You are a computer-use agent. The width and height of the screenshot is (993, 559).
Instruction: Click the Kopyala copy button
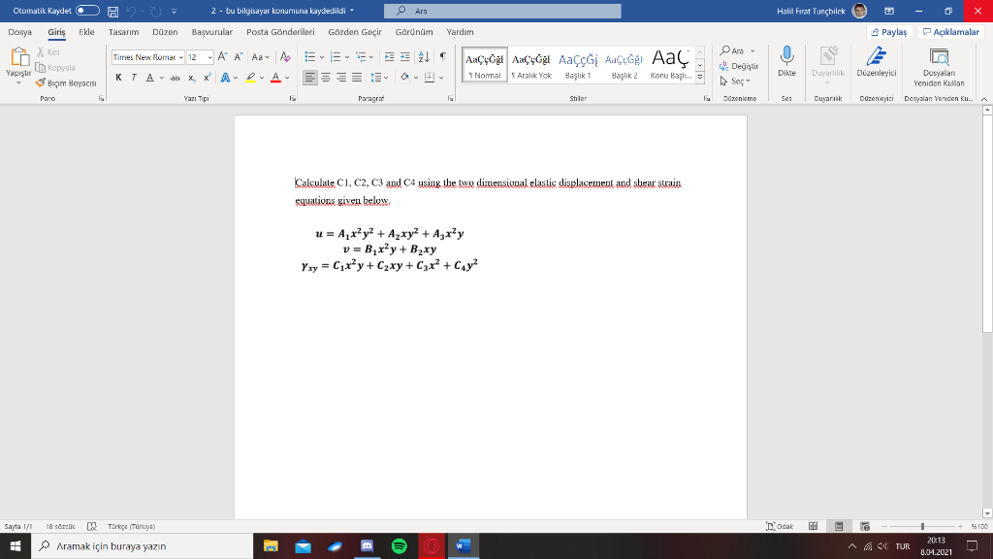click(x=55, y=68)
